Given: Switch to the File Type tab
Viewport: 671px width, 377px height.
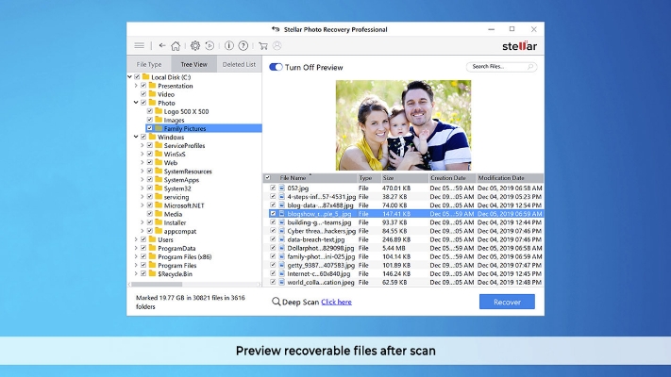Looking at the screenshot, I should tap(149, 64).
